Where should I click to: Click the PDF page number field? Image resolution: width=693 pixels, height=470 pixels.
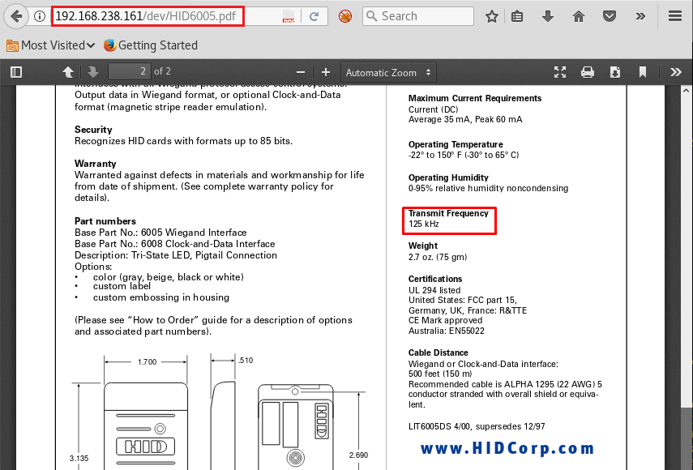point(130,71)
